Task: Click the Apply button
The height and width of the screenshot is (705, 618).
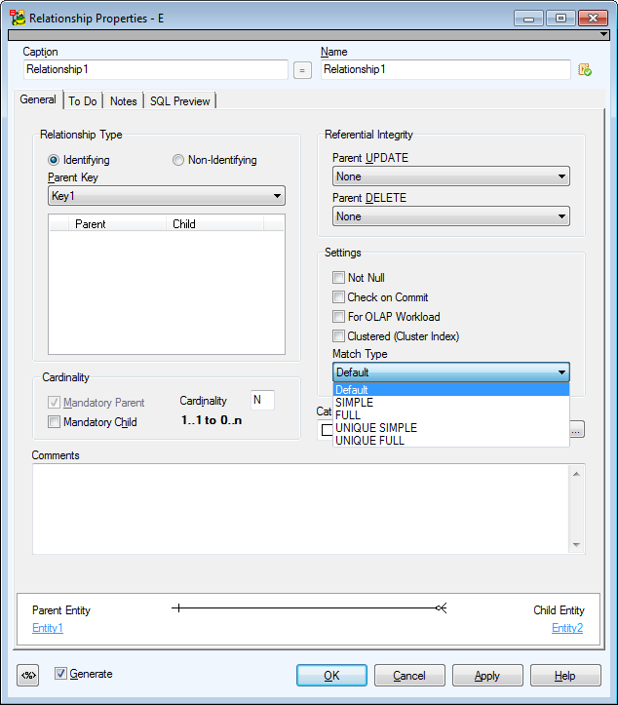Action: (487, 676)
